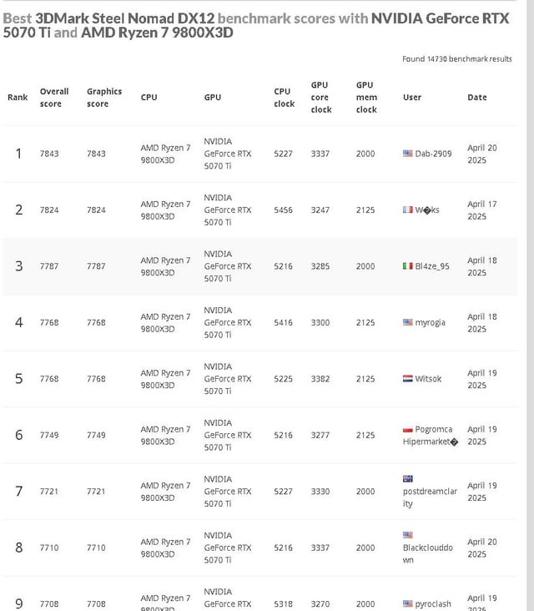Viewport: 534px width, 611px height.
Task: Click the Italian flag beside Bl4ze_95
Action: coord(407,265)
